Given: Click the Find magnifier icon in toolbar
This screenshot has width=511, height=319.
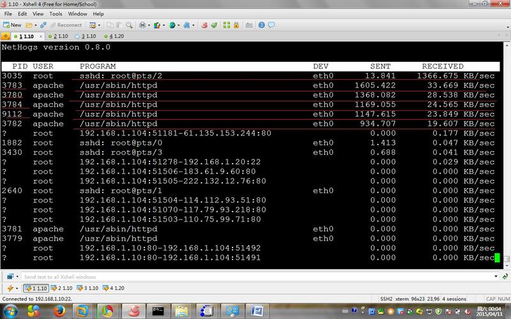Looking at the screenshot, I should (x=128, y=25).
